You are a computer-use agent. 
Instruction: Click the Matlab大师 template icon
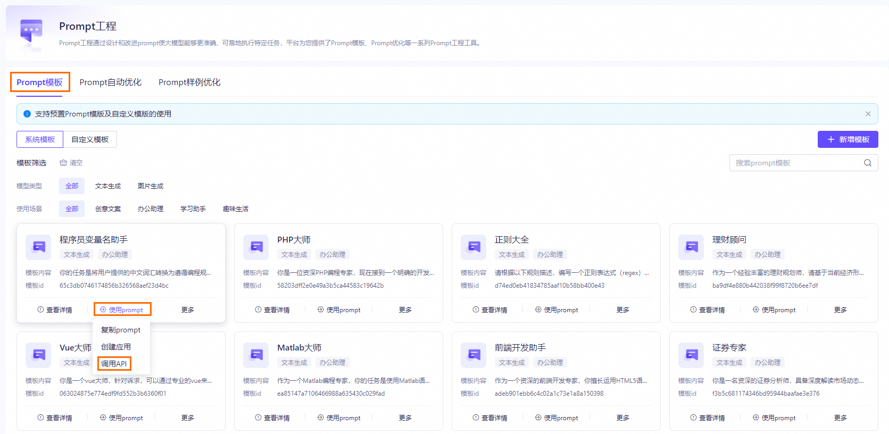point(256,355)
